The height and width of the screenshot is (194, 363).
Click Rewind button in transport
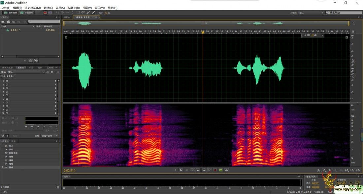198,170
